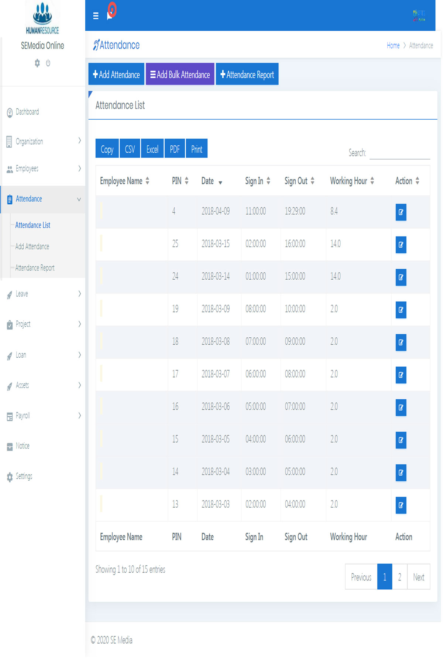The image size is (443, 658).
Task: Expand the Project menu
Action: pyautogui.click(x=43, y=324)
